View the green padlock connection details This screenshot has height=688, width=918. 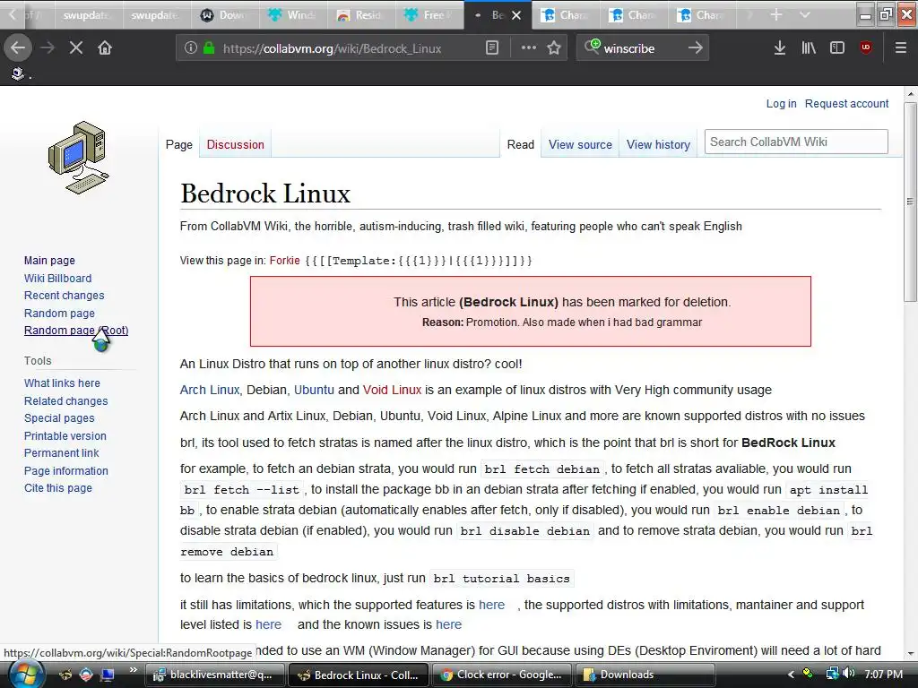(x=209, y=48)
